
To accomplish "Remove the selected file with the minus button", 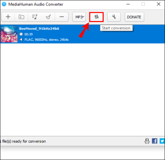I will click(x=62, y=17).
